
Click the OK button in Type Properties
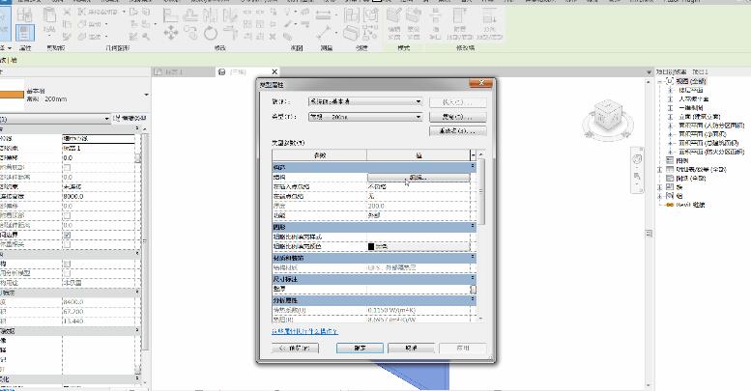click(x=360, y=346)
